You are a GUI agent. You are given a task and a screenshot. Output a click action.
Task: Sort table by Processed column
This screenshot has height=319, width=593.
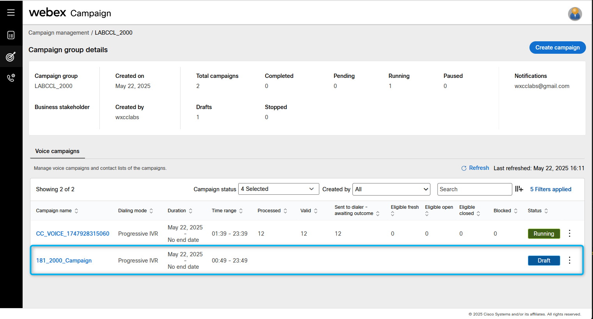click(x=285, y=211)
